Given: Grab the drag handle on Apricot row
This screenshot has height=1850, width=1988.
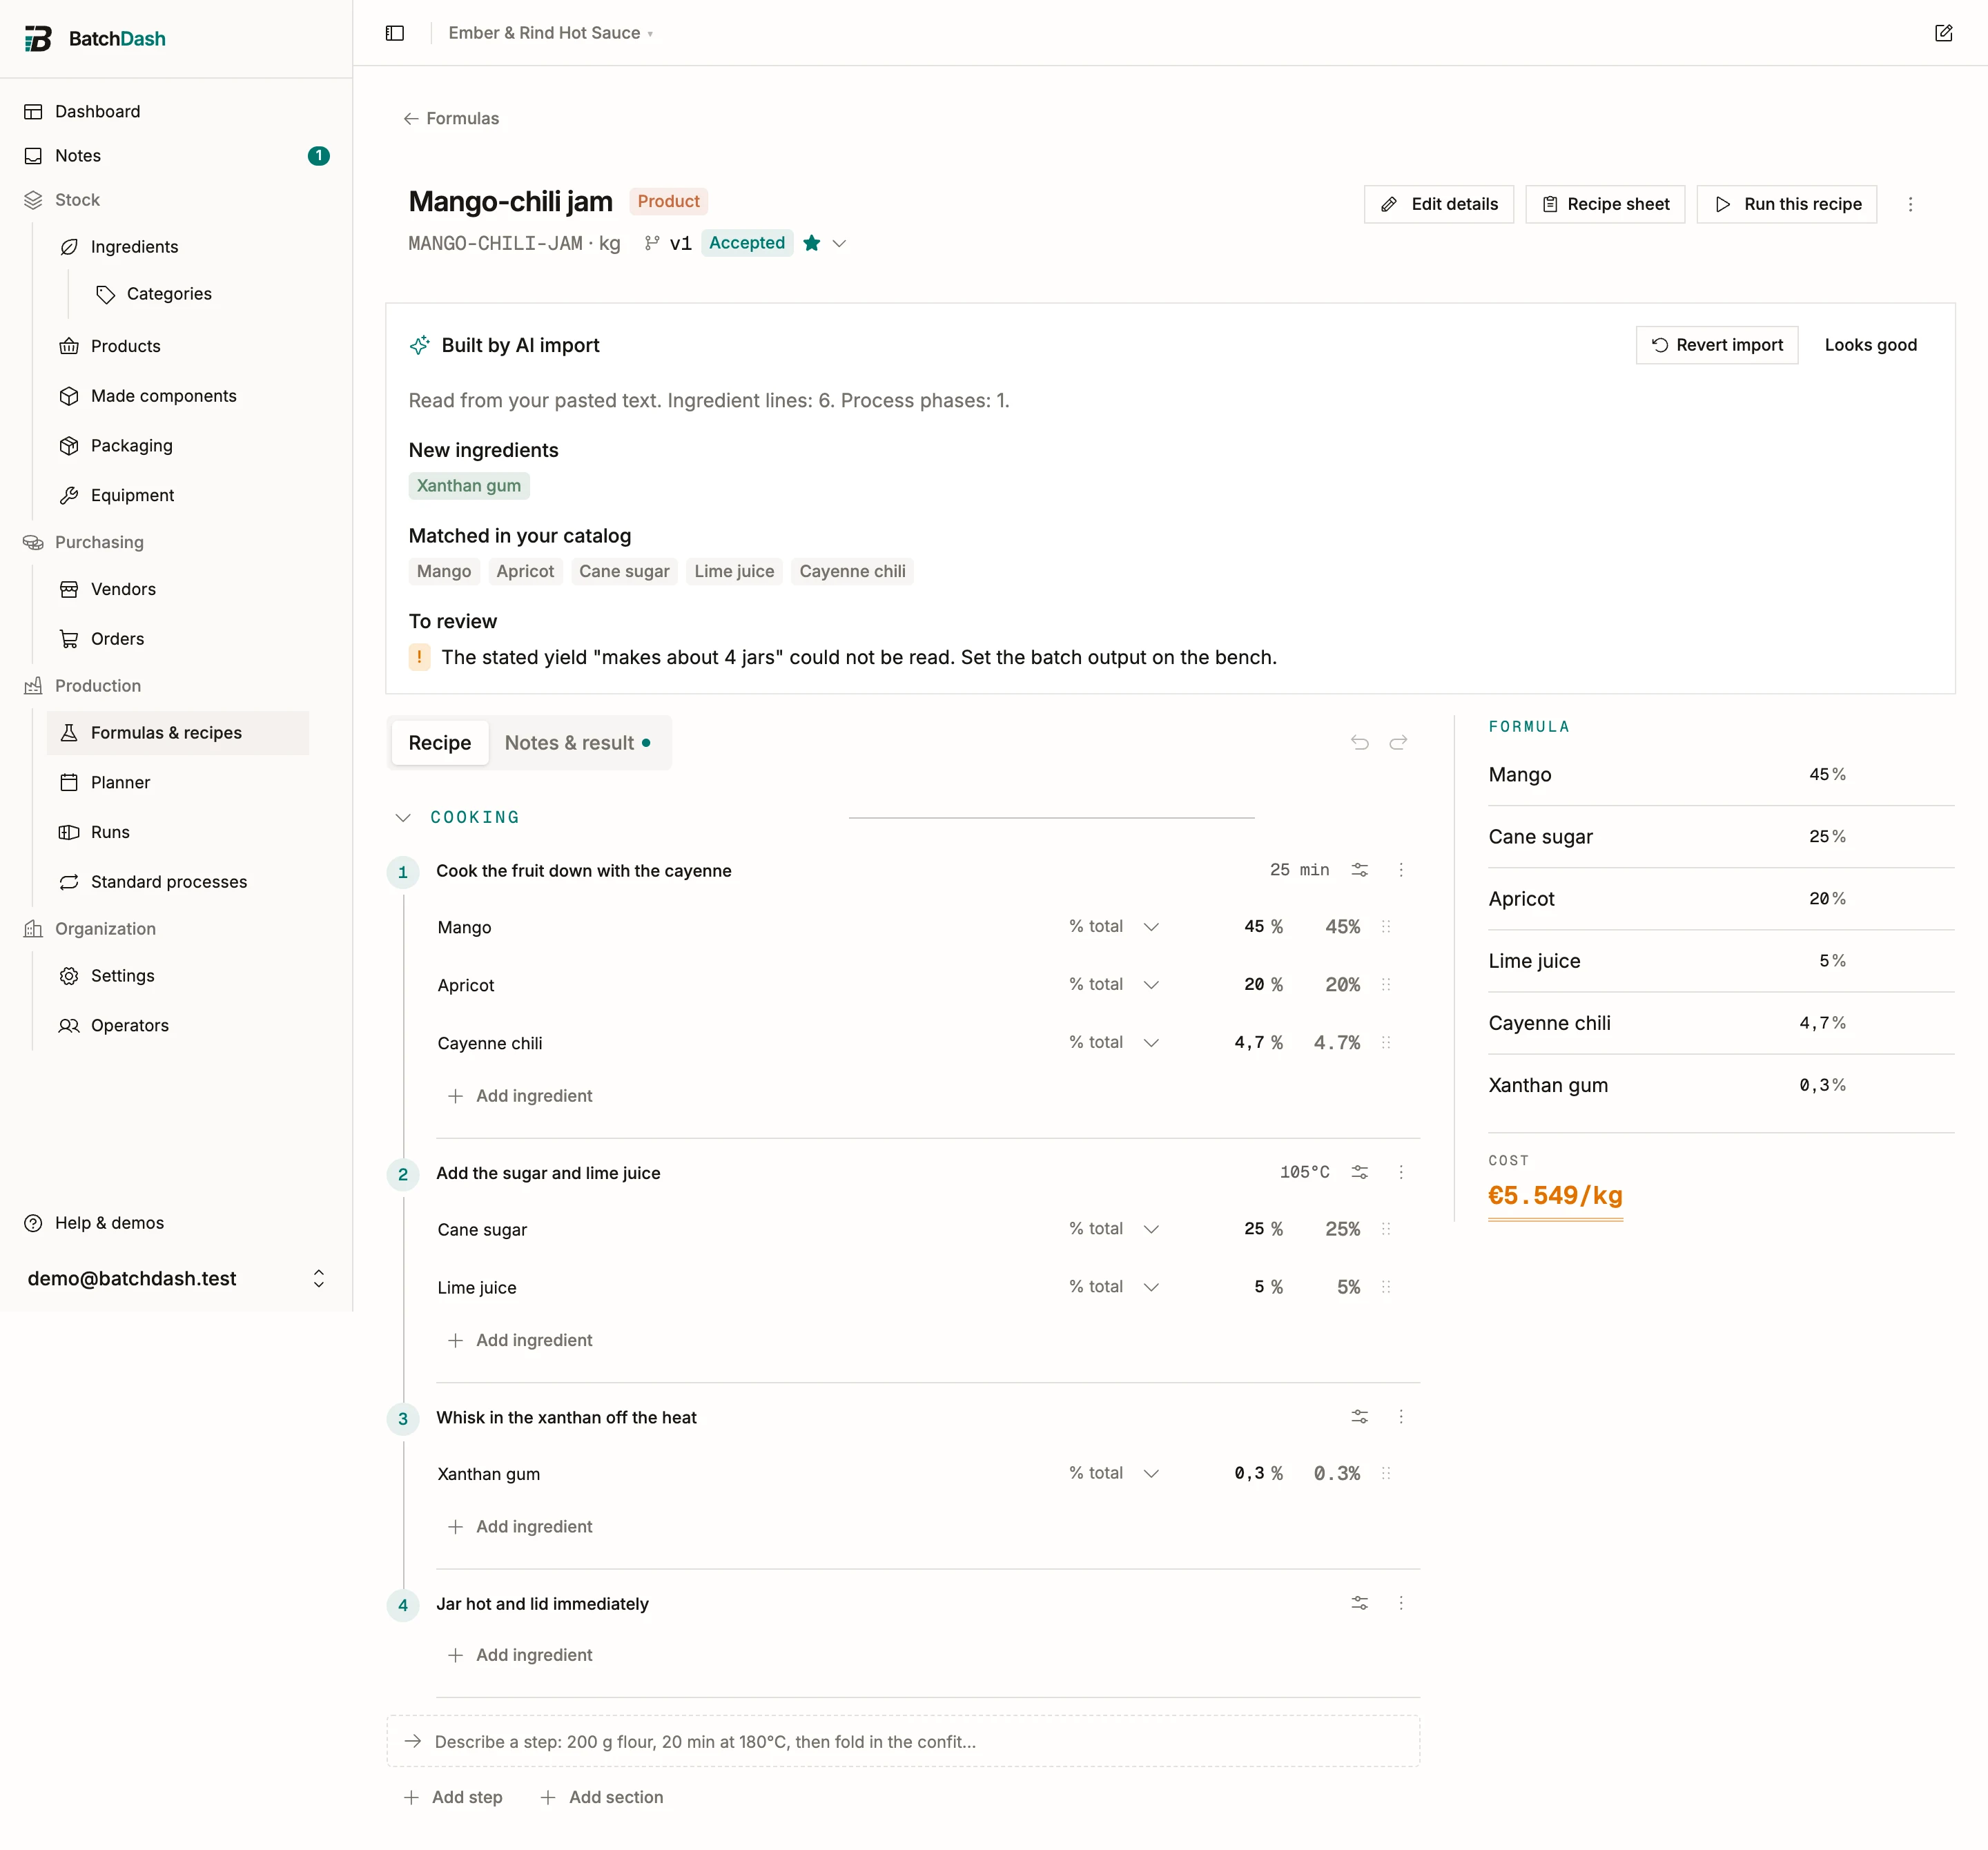Looking at the screenshot, I should [x=1386, y=984].
